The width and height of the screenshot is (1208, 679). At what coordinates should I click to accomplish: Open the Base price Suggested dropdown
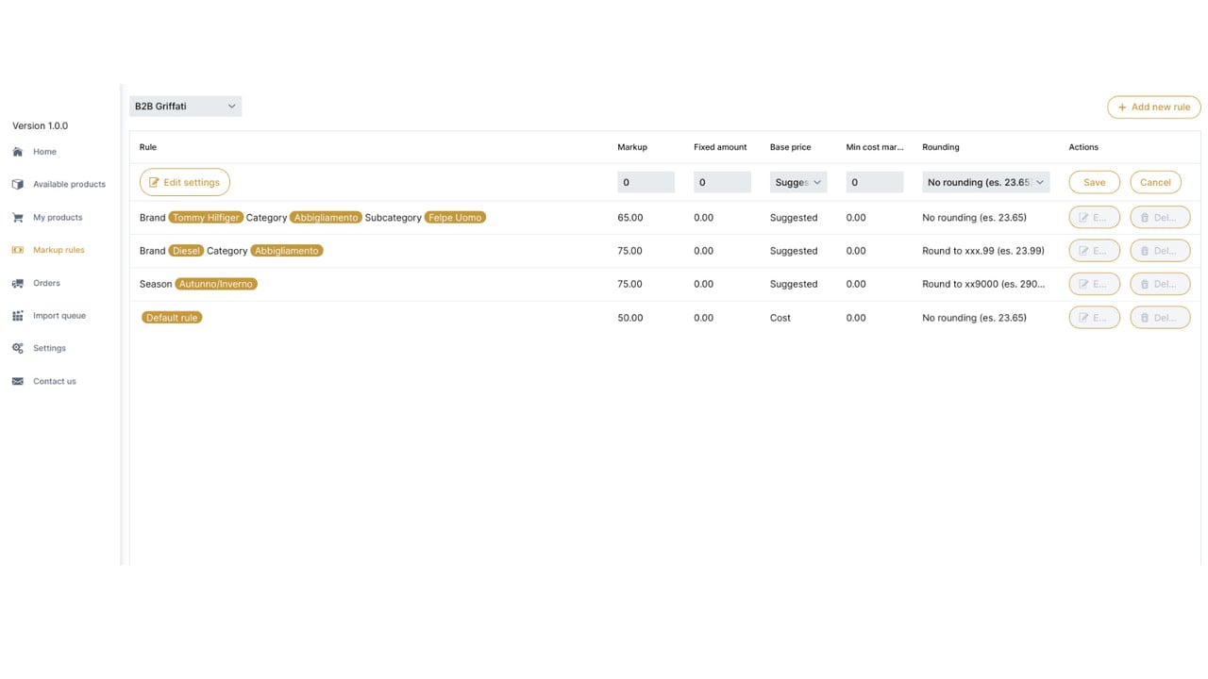[798, 182]
